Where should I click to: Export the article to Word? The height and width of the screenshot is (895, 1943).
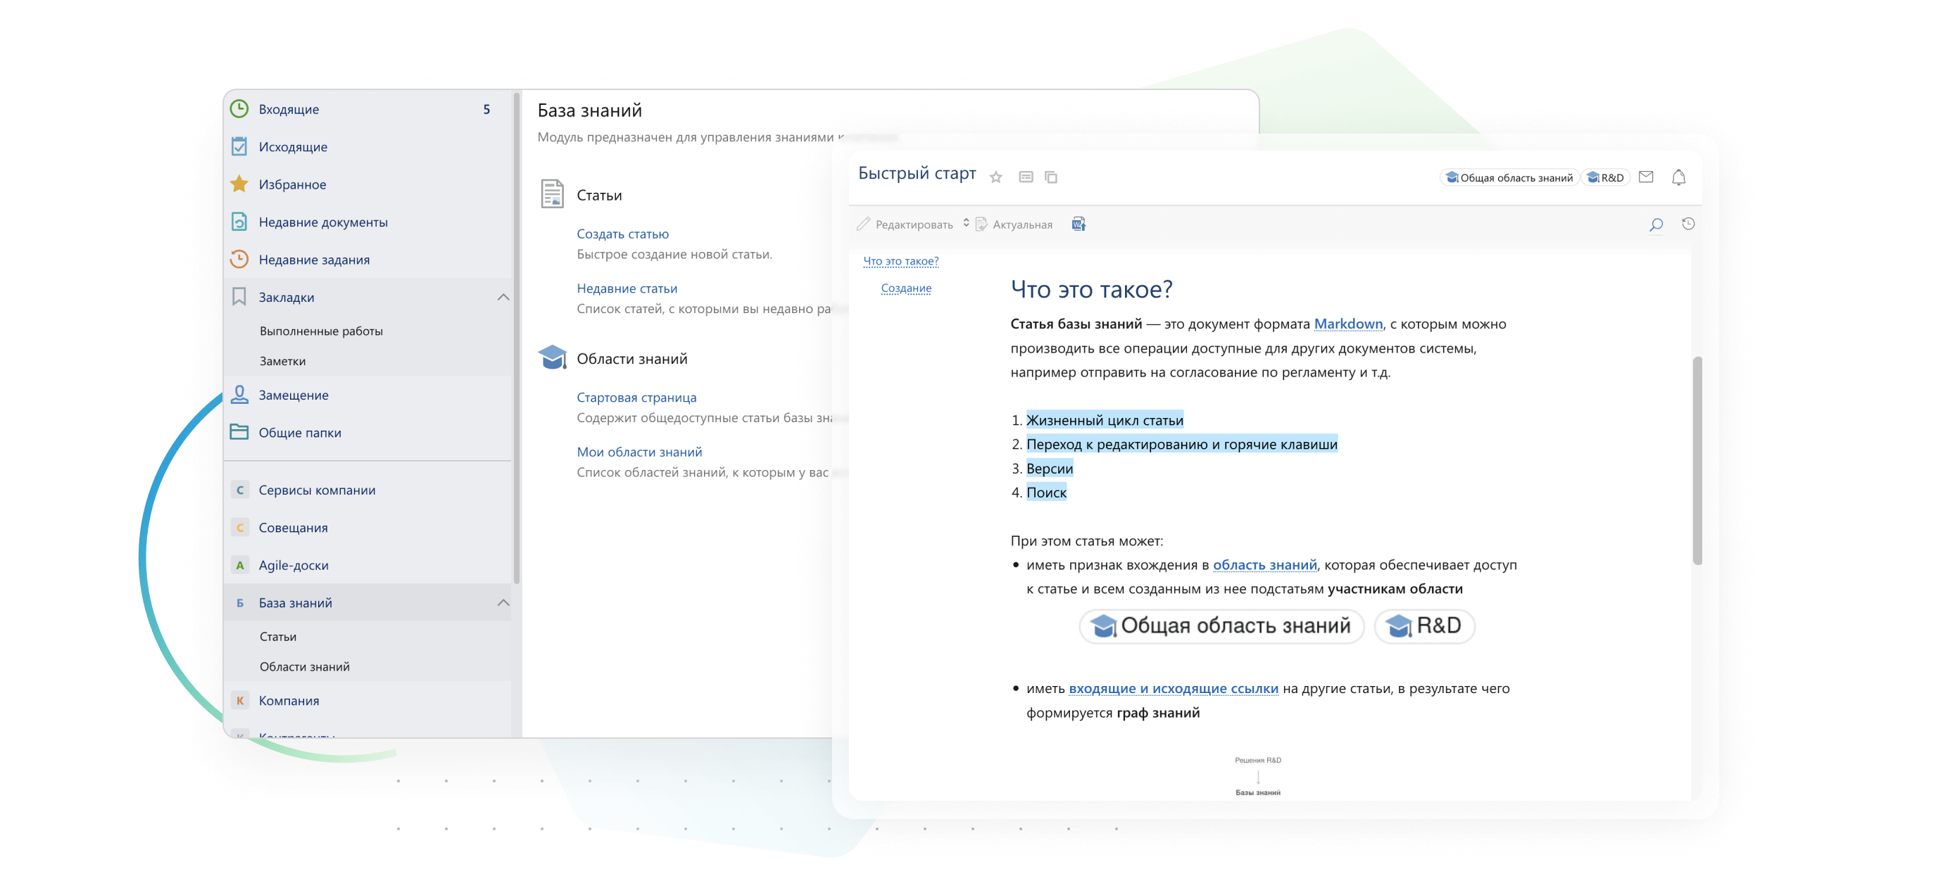click(1078, 224)
